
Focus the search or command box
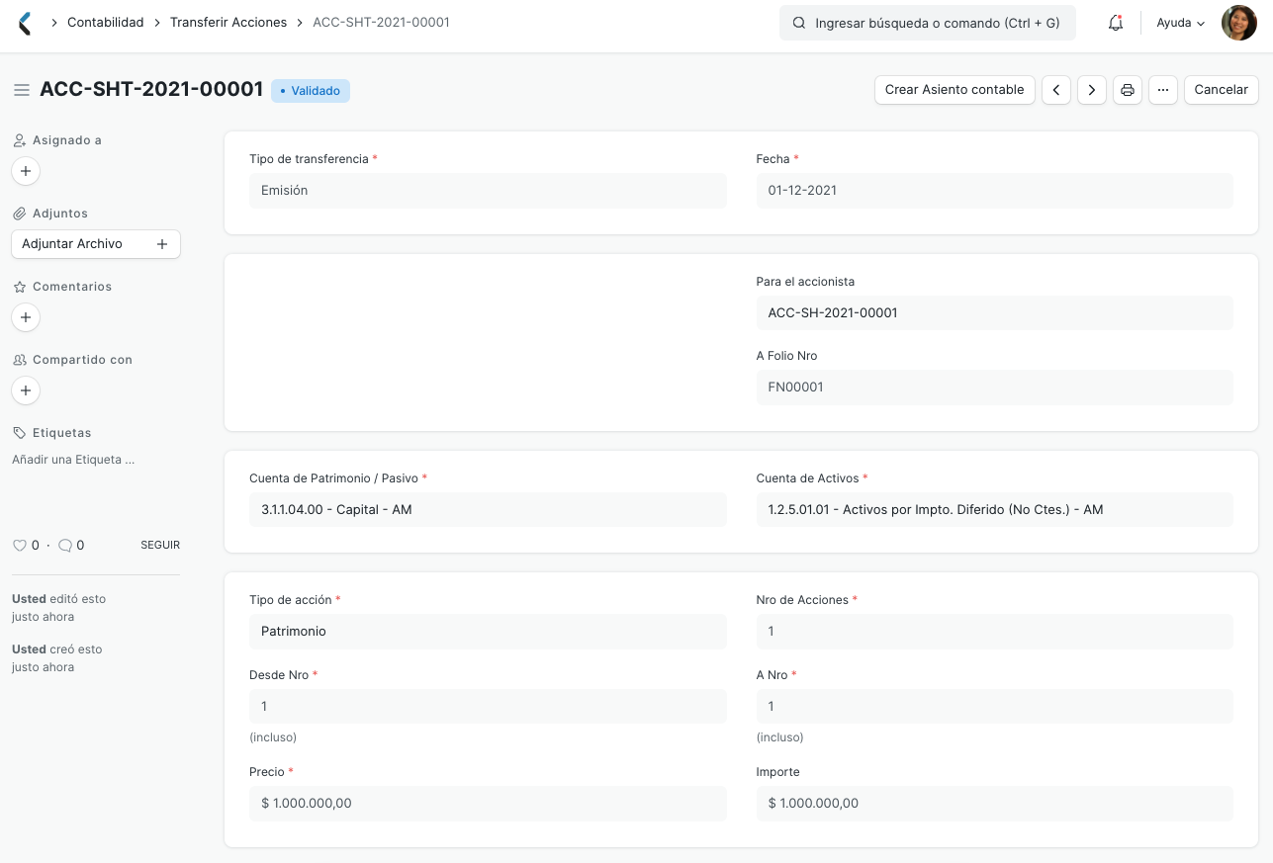[928, 23]
